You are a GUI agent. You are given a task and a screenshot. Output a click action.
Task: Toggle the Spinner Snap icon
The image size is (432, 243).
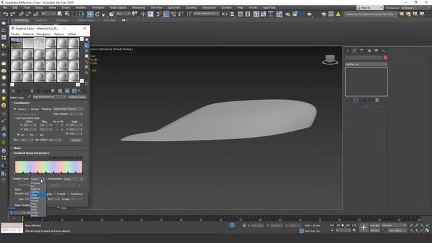point(180,14)
